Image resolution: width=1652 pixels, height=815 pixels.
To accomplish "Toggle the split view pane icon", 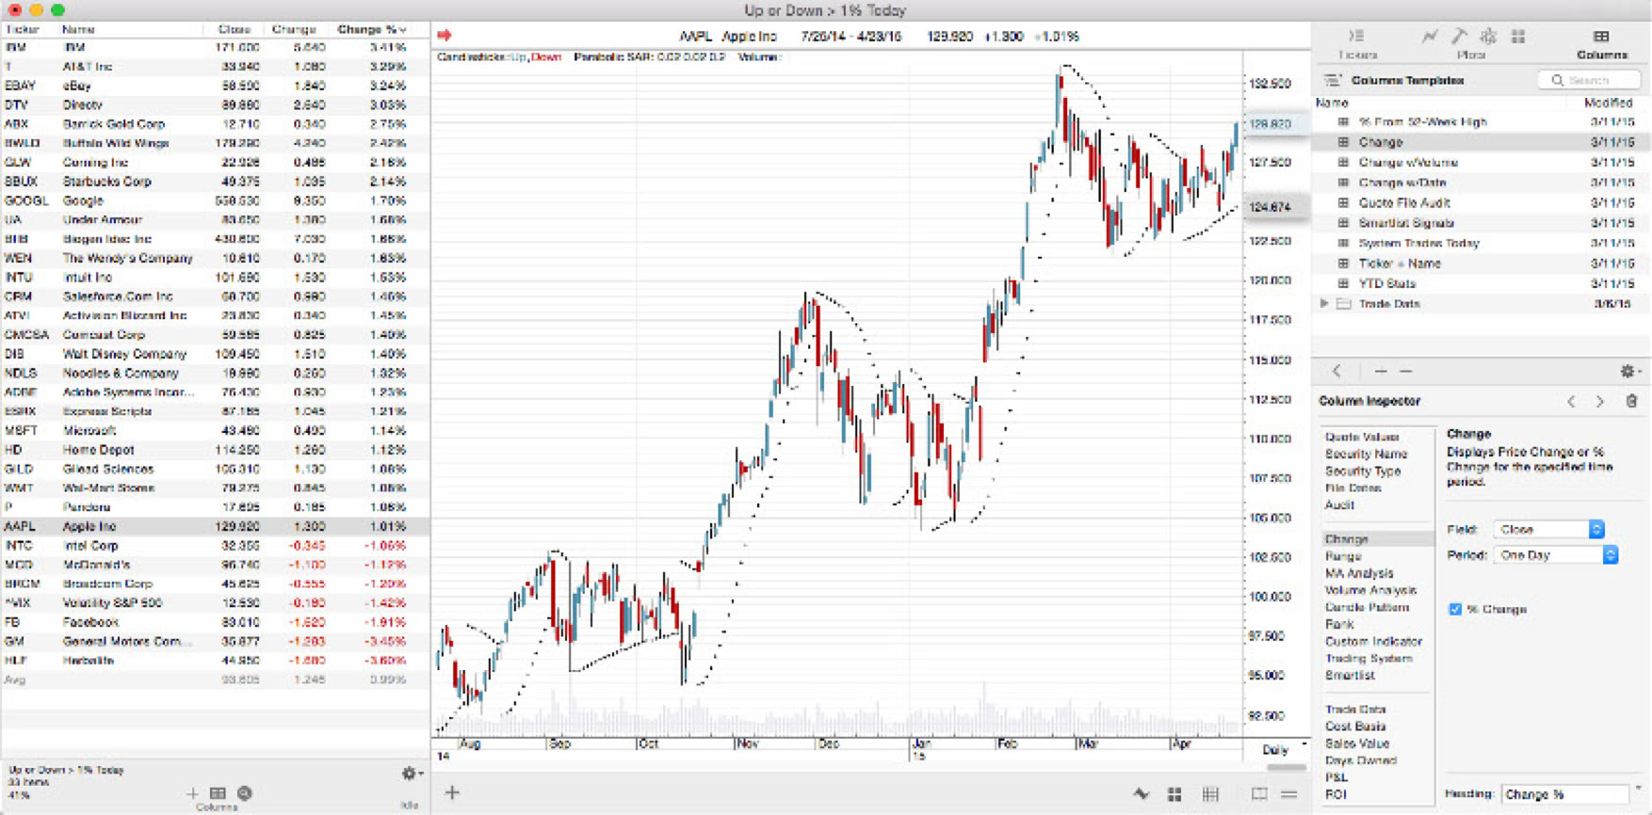I will (x=1259, y=794).
